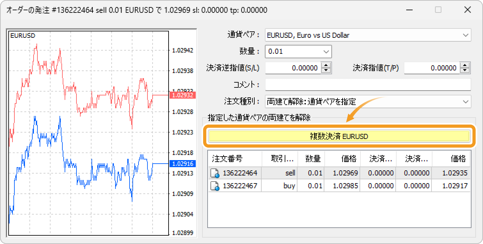
Task: Expand the 数量 volume dropdown
Action: [x=326, y=52]
